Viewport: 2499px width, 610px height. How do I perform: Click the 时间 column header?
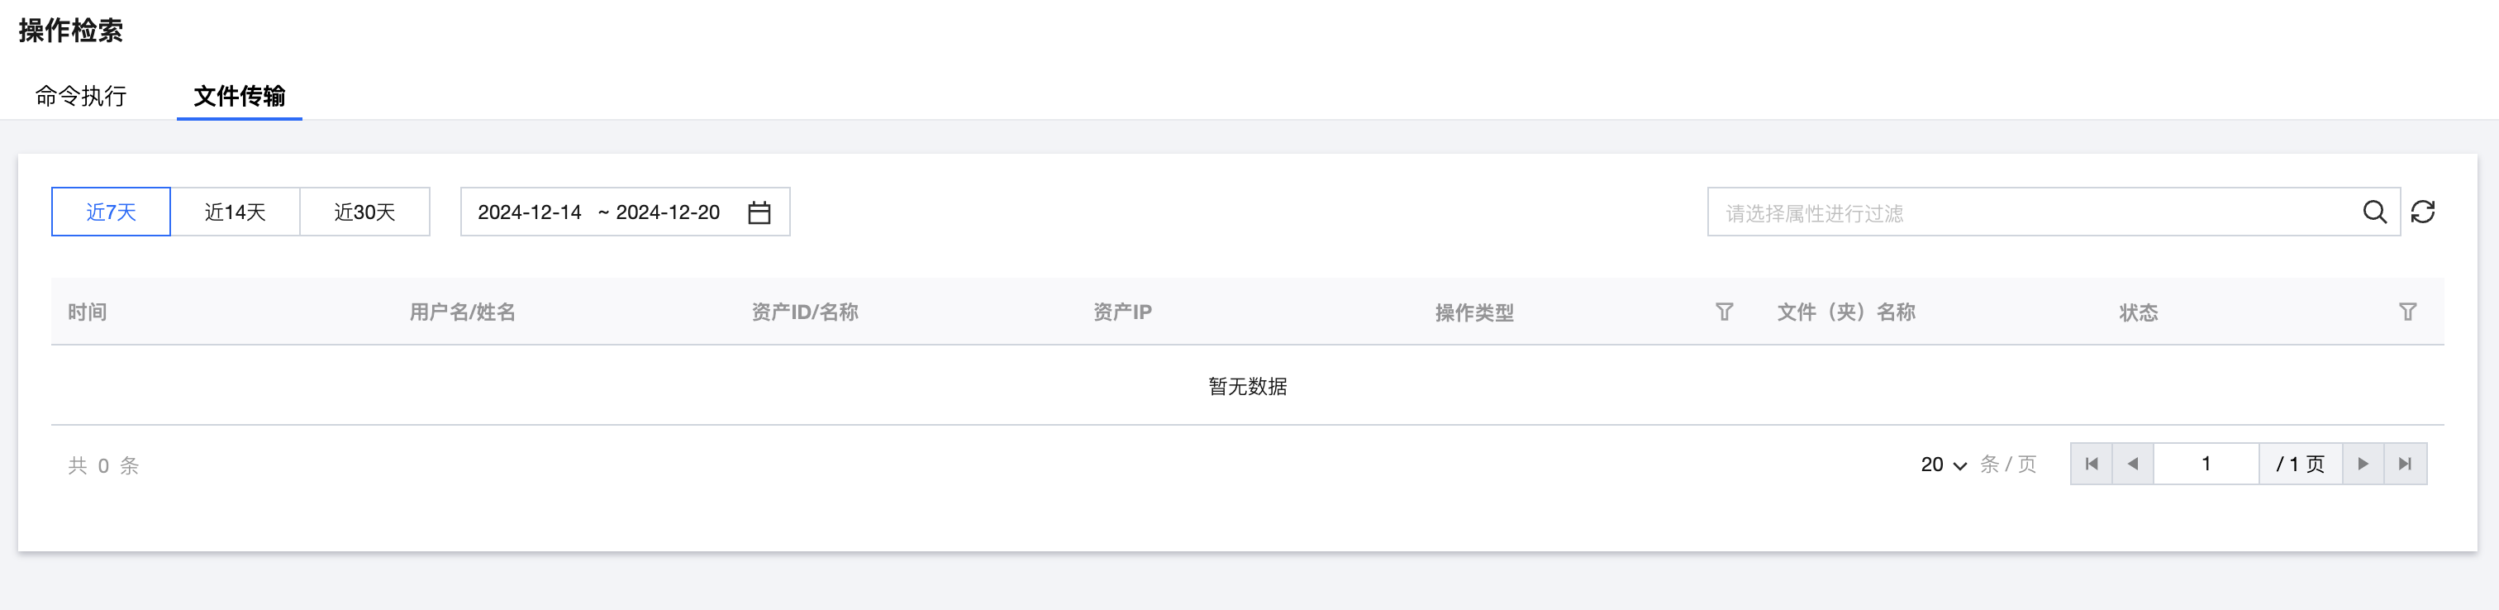(88, 312)
